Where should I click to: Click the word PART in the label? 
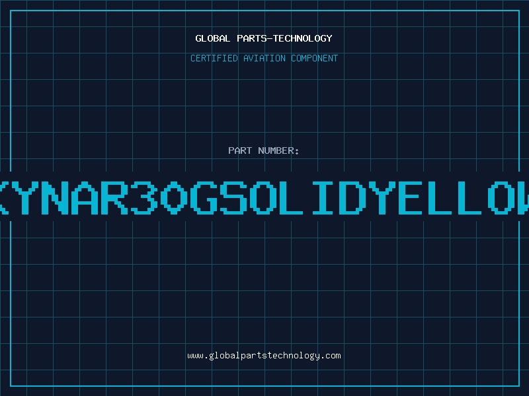[240, 150]
